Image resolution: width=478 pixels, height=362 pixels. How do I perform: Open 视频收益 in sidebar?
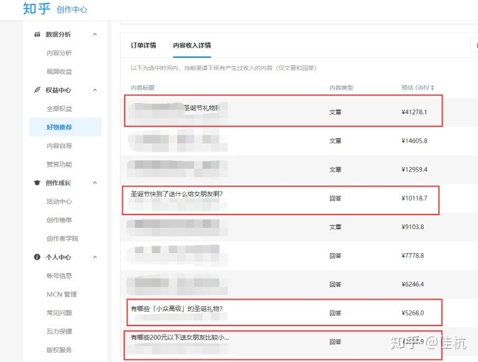tap(59, 72)
